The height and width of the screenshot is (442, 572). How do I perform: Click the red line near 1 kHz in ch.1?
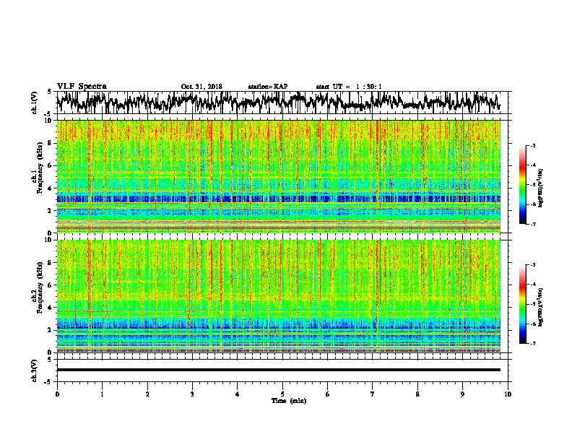(x=278, y=222)
